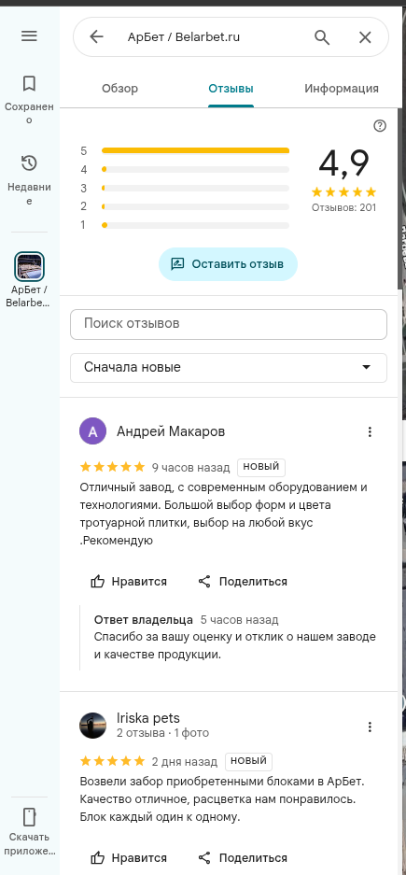406x875 pixels.
Task: Like the Iriska pets review with Нравится
Action: coord(129,857)
